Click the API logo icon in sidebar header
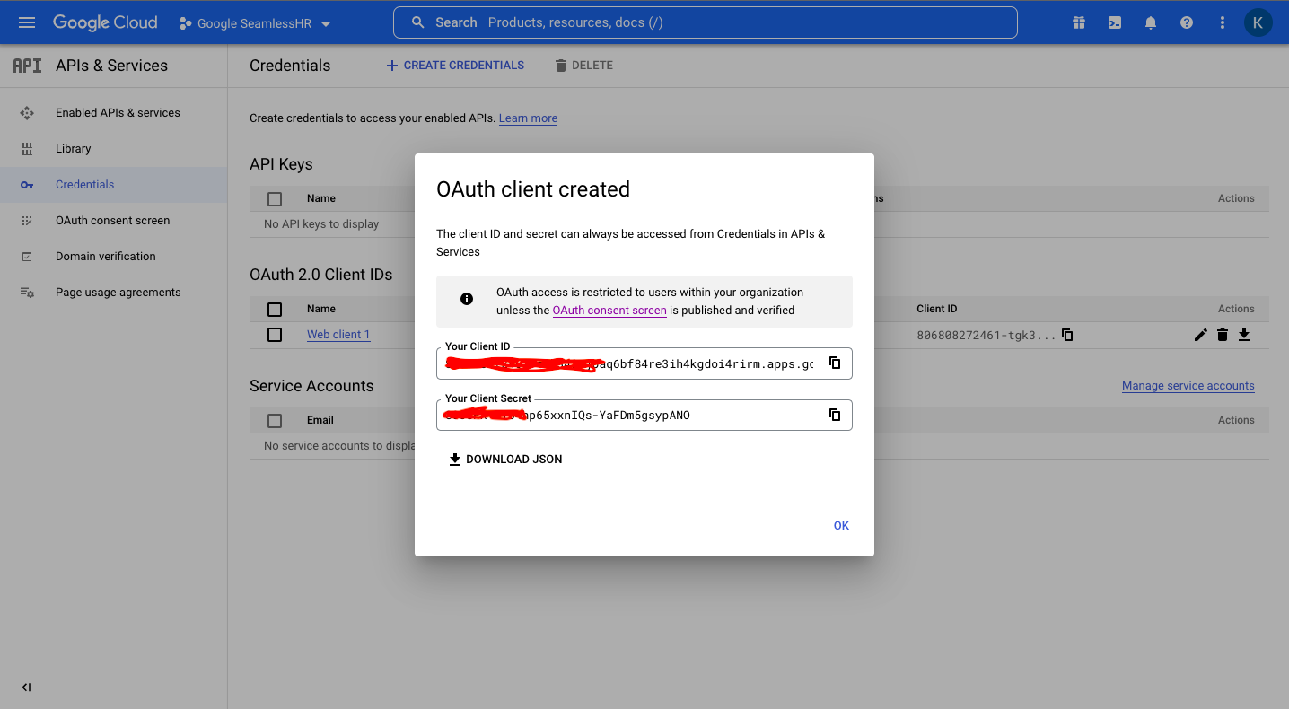The image size is (1289, 709). (27, 66)
